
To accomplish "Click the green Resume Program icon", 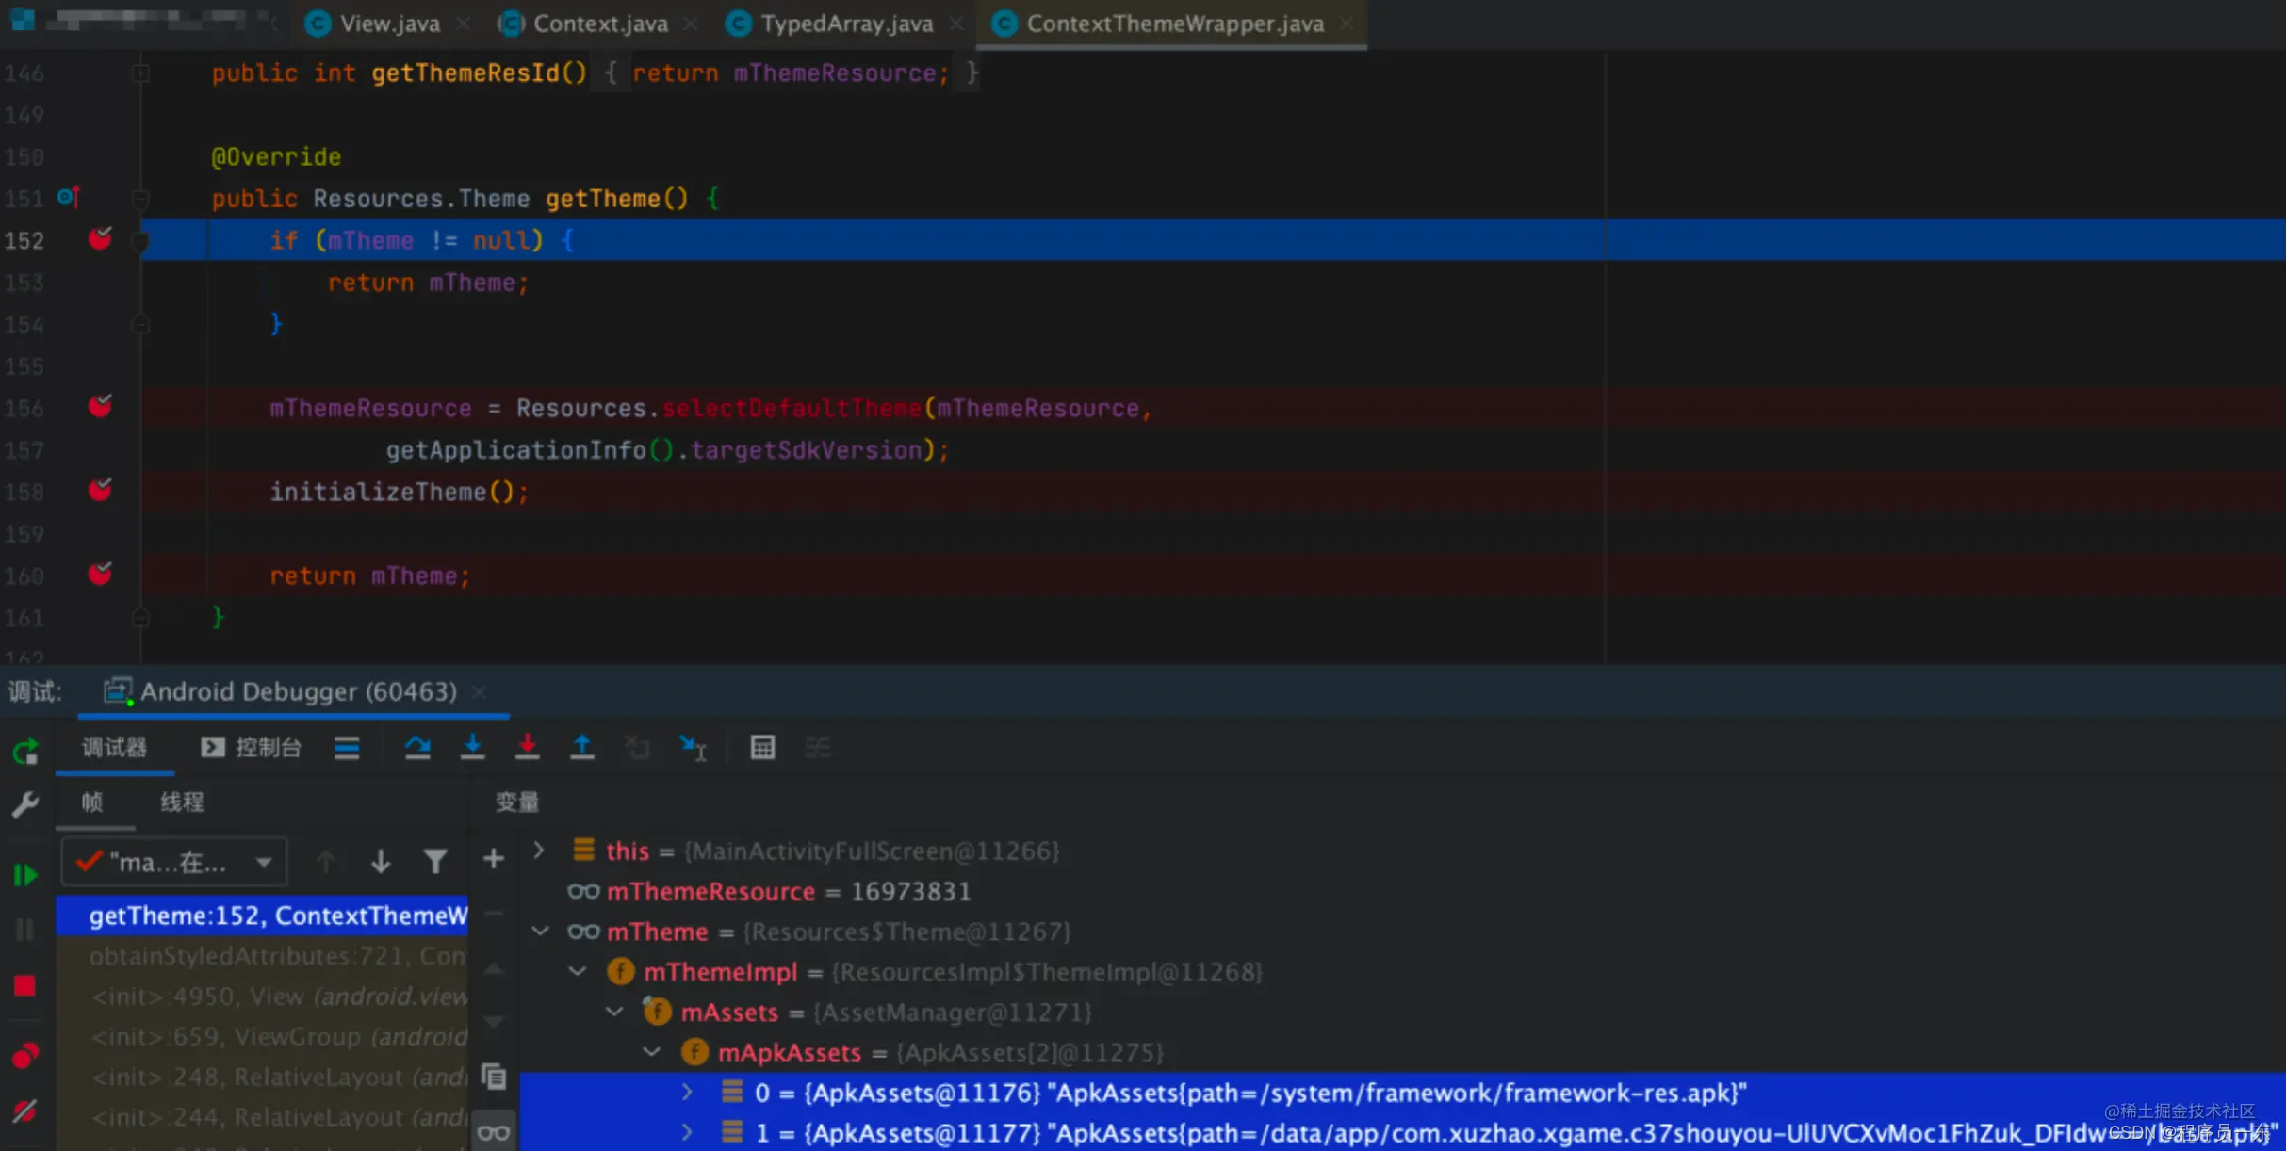I will pyautogui.click(x=24, y=875).
